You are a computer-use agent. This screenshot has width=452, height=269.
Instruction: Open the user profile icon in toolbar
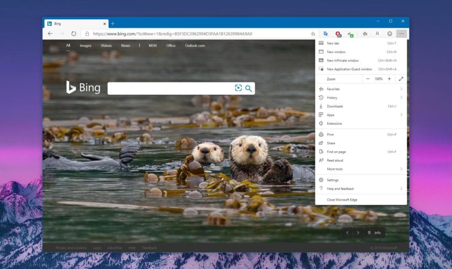[377, 33]
